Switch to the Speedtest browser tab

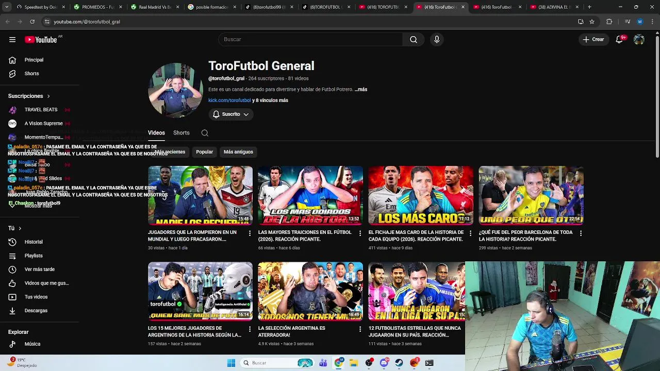(37, 7)
